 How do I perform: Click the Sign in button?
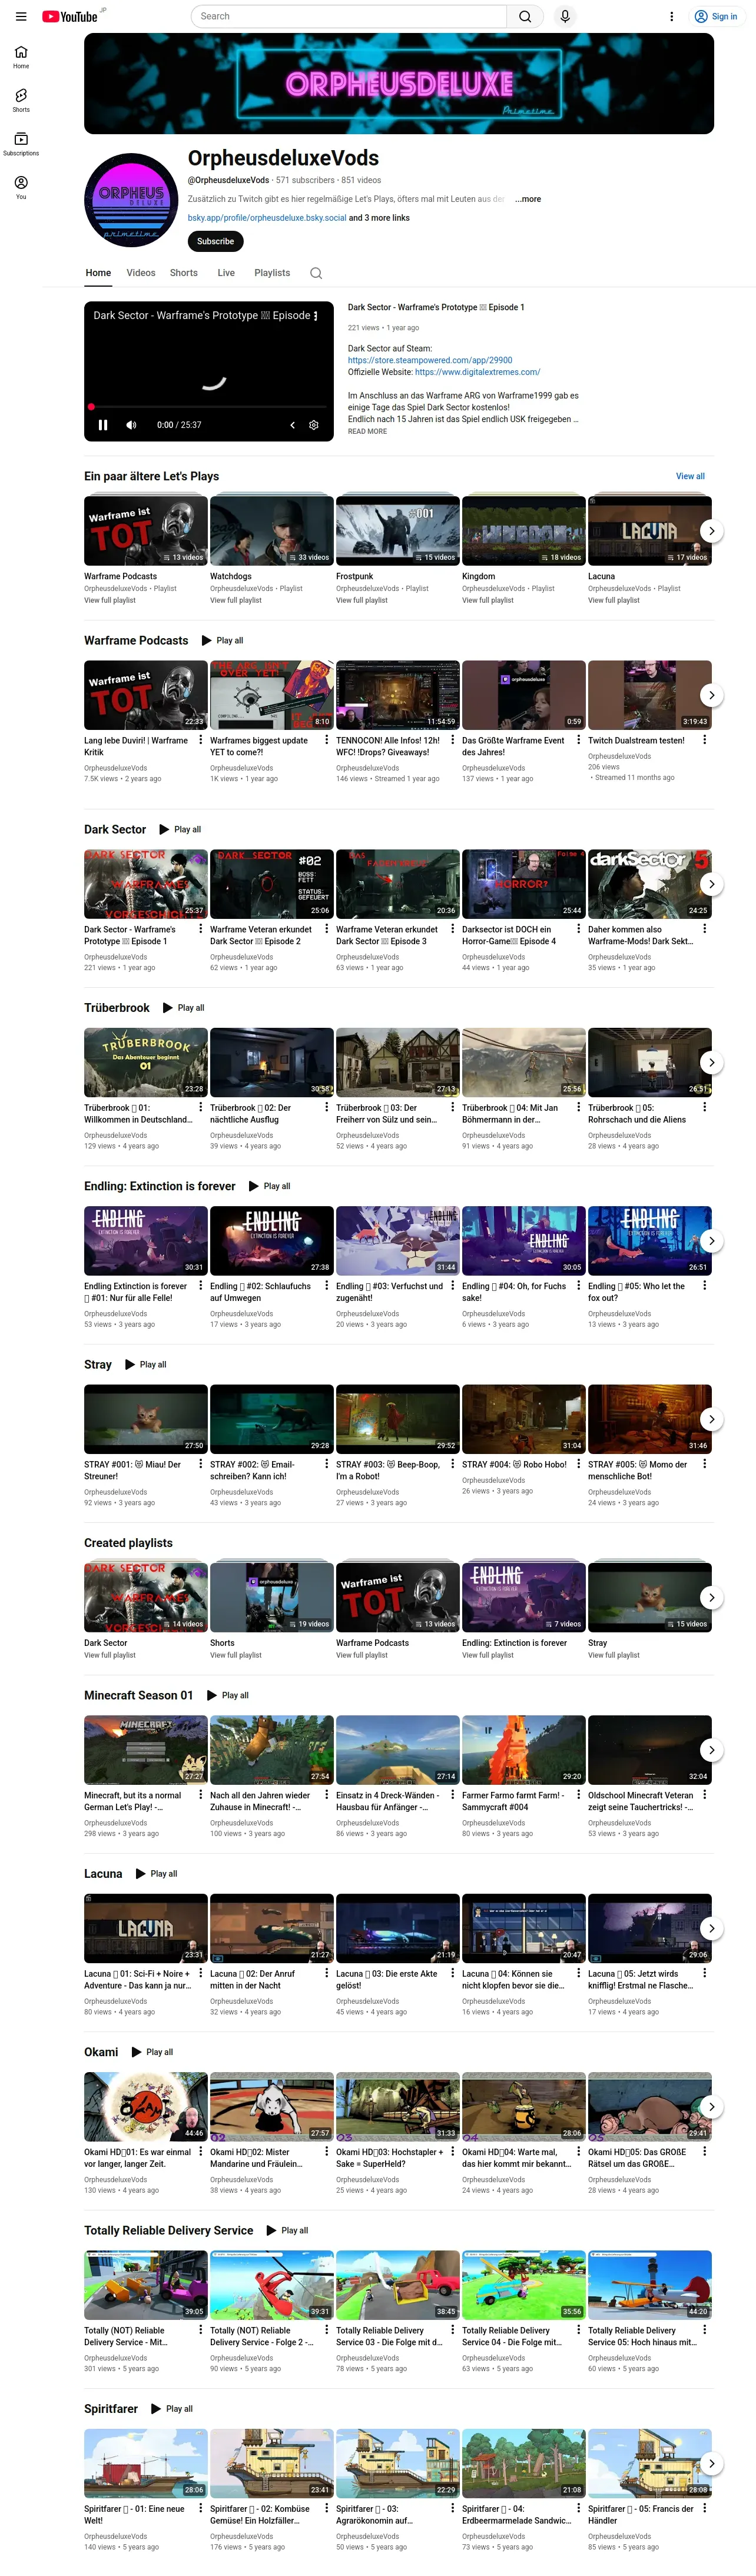717,16
